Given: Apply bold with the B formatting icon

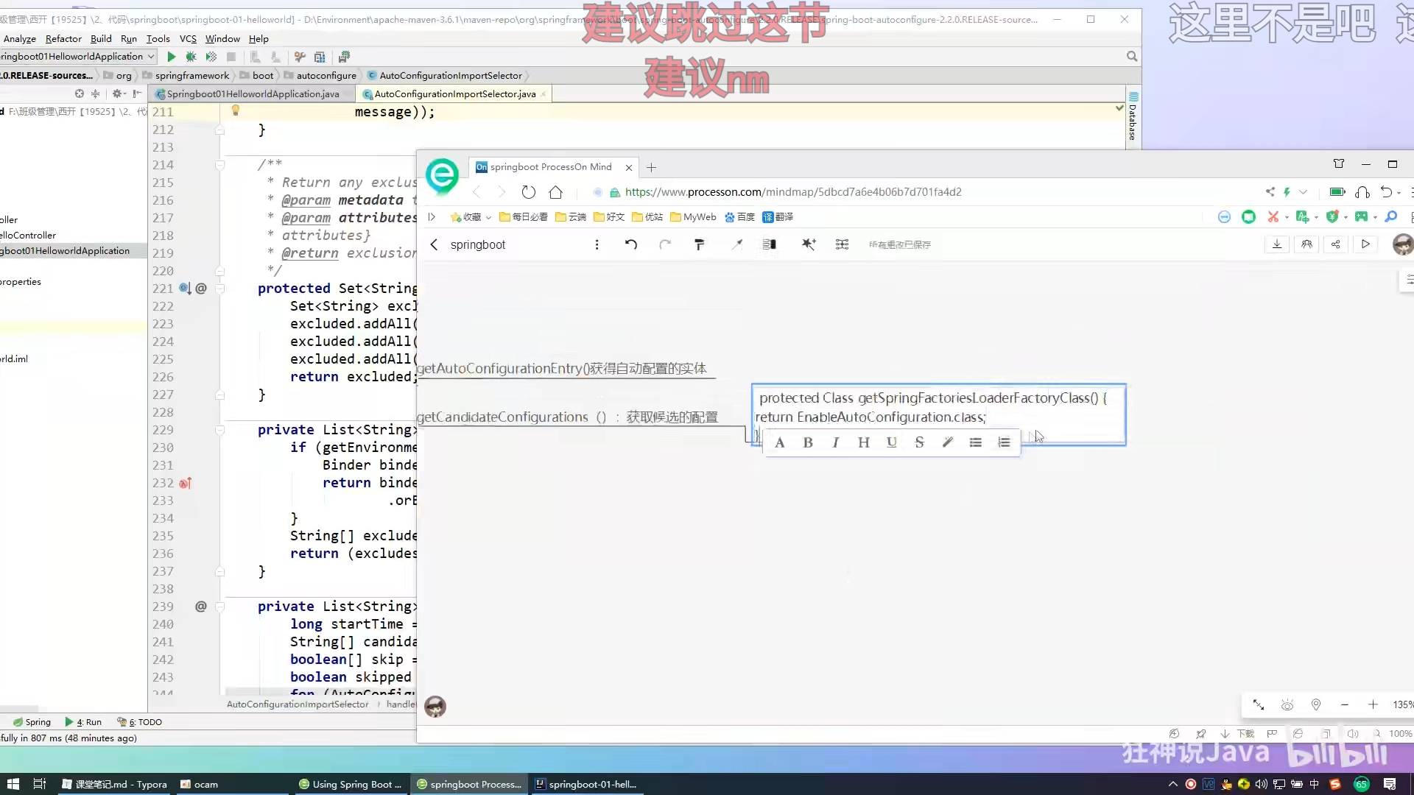Looking at the screenshot, I should (x=808, y=442).
